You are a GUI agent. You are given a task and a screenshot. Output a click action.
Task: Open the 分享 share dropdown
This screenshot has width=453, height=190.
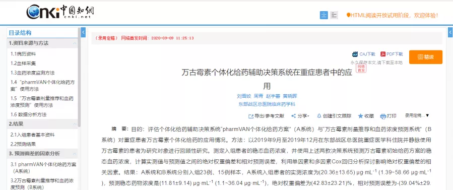pos(303,116)
